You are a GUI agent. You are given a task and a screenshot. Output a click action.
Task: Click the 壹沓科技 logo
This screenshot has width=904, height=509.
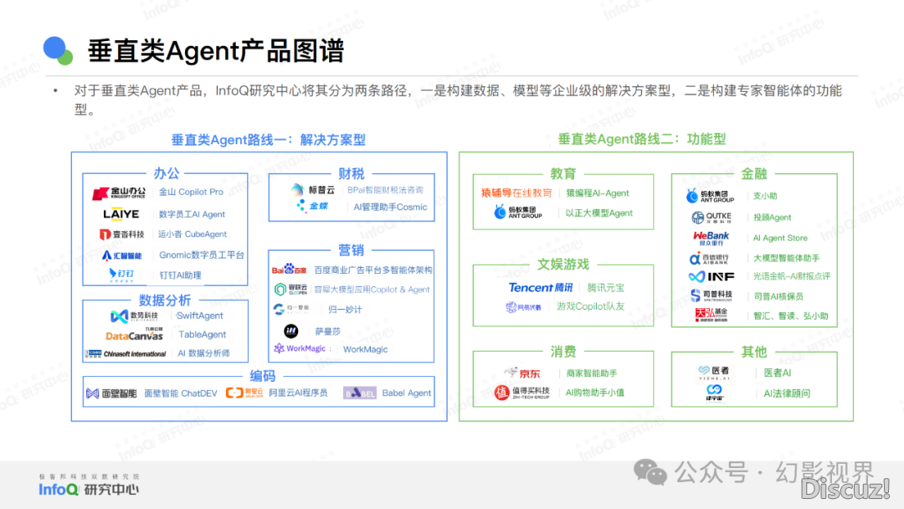[121, 234]
